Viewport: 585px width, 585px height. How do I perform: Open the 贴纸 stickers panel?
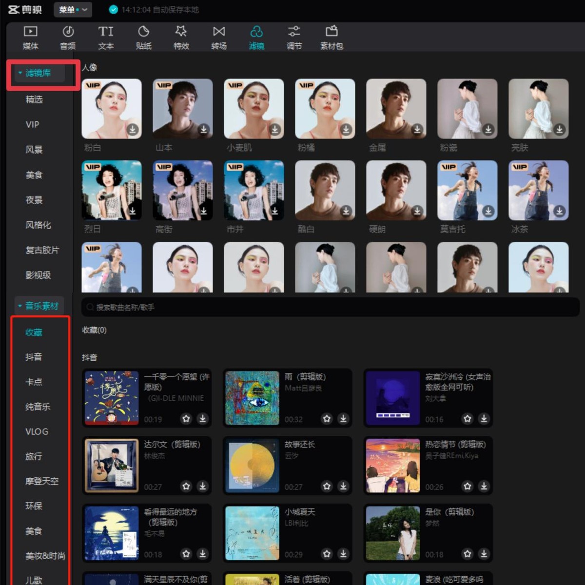[143, 37]
